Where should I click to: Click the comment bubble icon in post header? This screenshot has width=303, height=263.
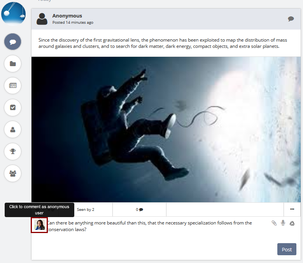pyautogui.click(x=291, y=19)
